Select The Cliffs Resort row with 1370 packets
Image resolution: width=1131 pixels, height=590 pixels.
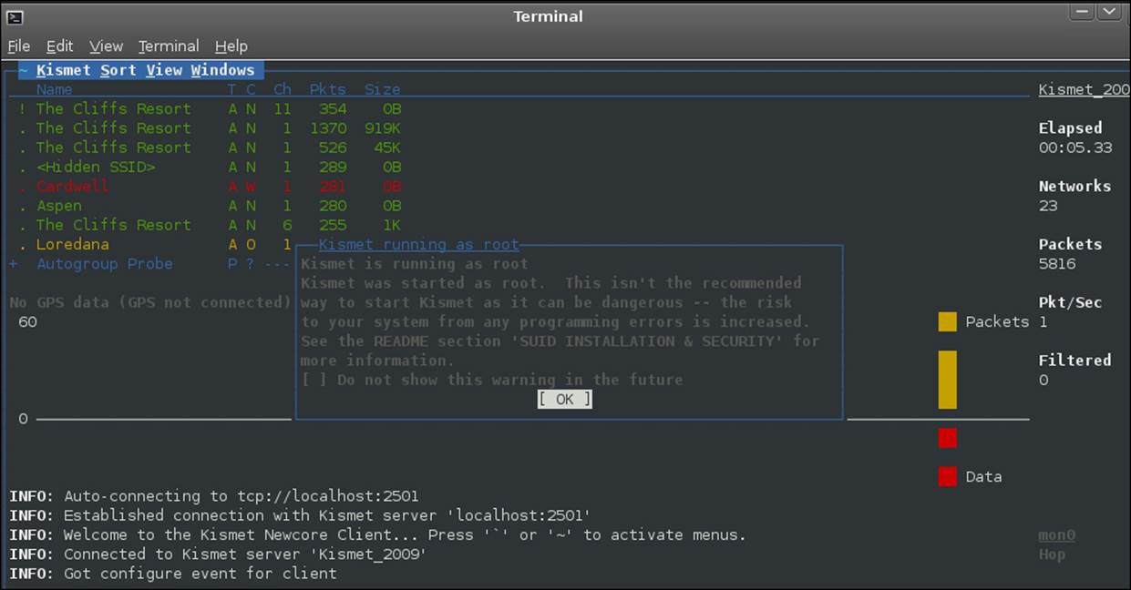pyautogui.click(x=210, y=128)
